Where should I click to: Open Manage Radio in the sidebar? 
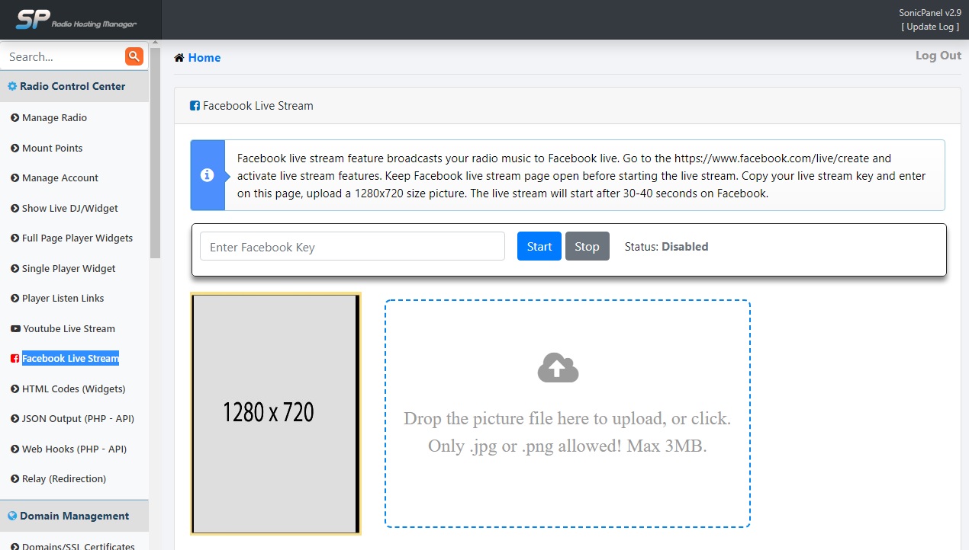(x=54, y=118)
